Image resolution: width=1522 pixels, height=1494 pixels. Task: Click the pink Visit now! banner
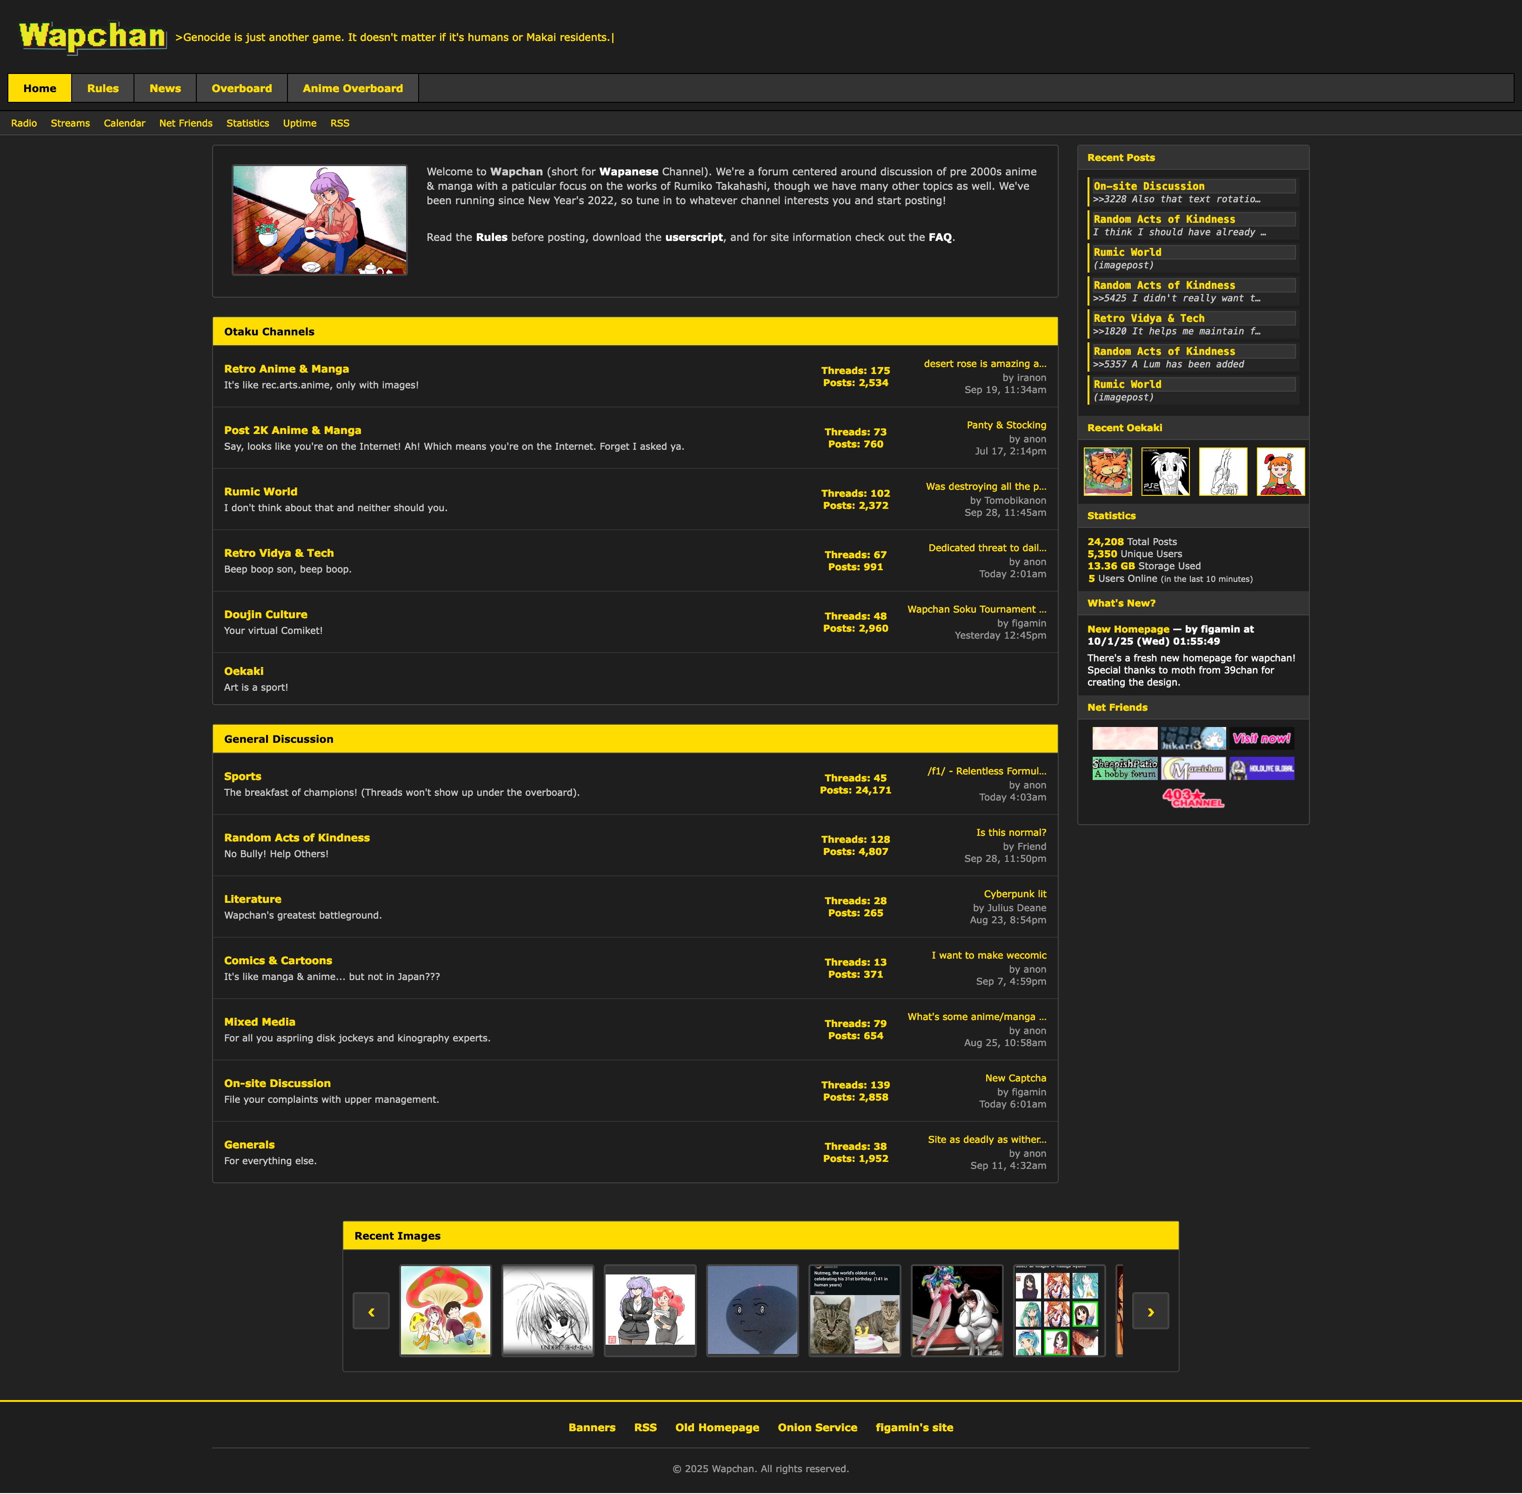tap(1262, 738)
